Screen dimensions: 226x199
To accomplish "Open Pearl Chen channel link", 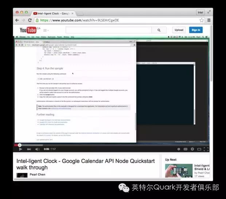I will tap(38, 174).
